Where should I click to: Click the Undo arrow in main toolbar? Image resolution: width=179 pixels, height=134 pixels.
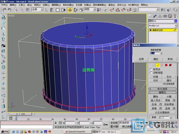tap(4, 10)
